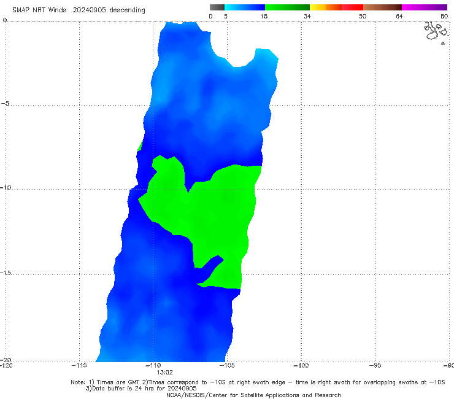Click the NOAA/NESDIS Center for Satellite Applications credit
This screenshot has width=454, height=399.
[x=253, y=395]
